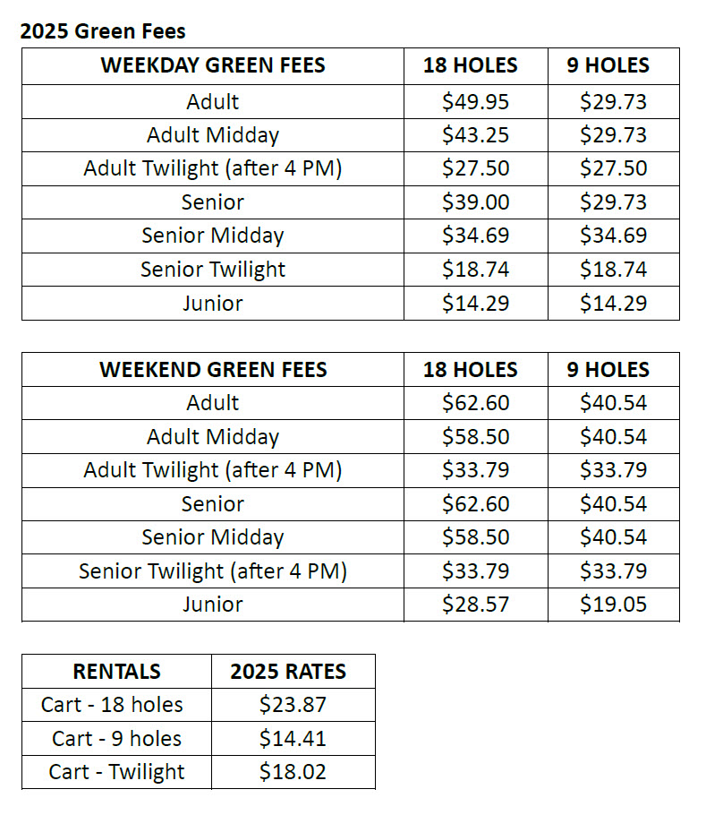This screenshot has height=815, width=706.
Task: Click weekday Adult Twilight (after 4 PM) row label
Action: tap(213, 168)
